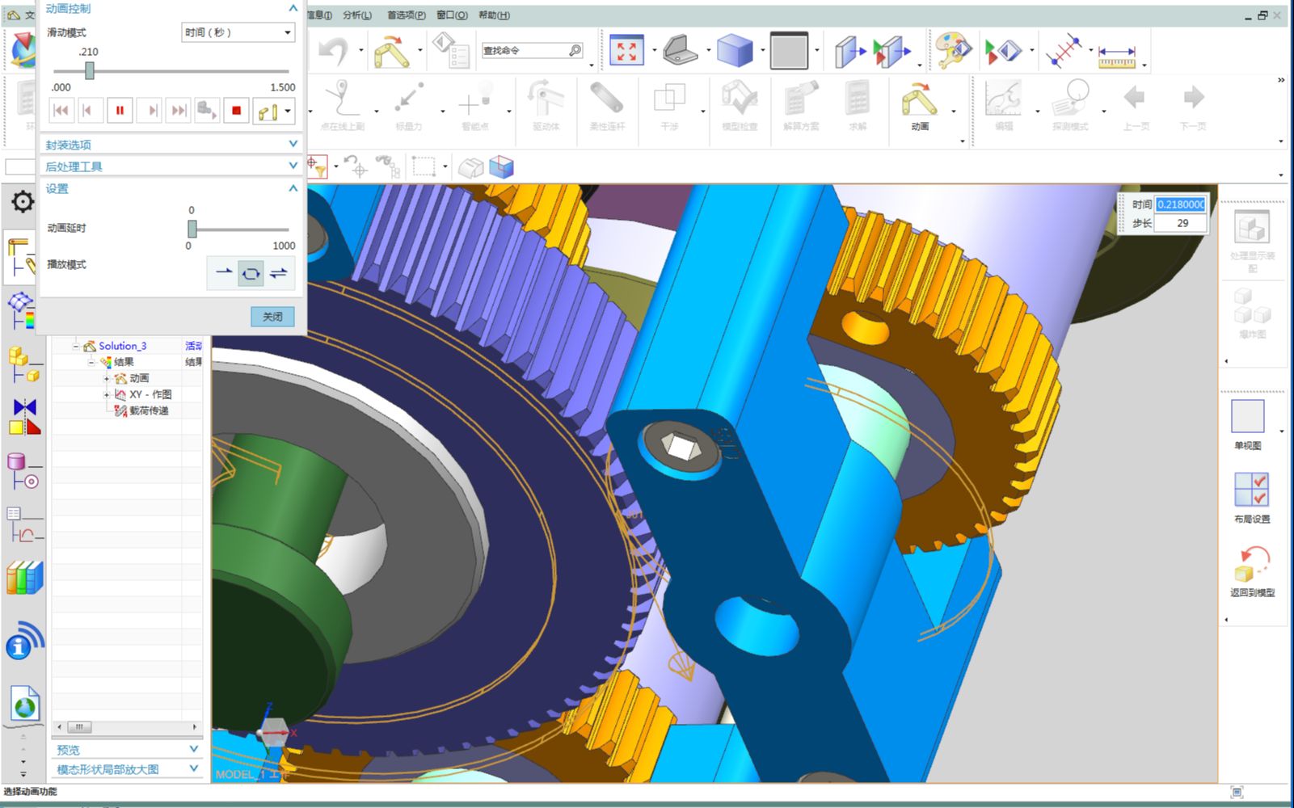
Task: Click the 单视图 single view icon
Action: click(1247, 417)
